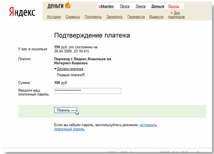Click the triangle beside Детали платежа
214x154 pixels.
click(55, 69)
